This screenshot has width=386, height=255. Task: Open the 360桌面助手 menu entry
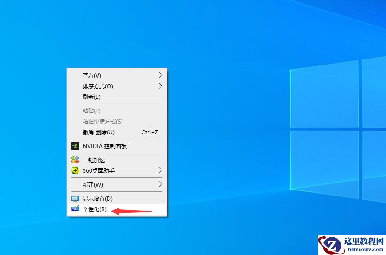(x=117, y=170)
